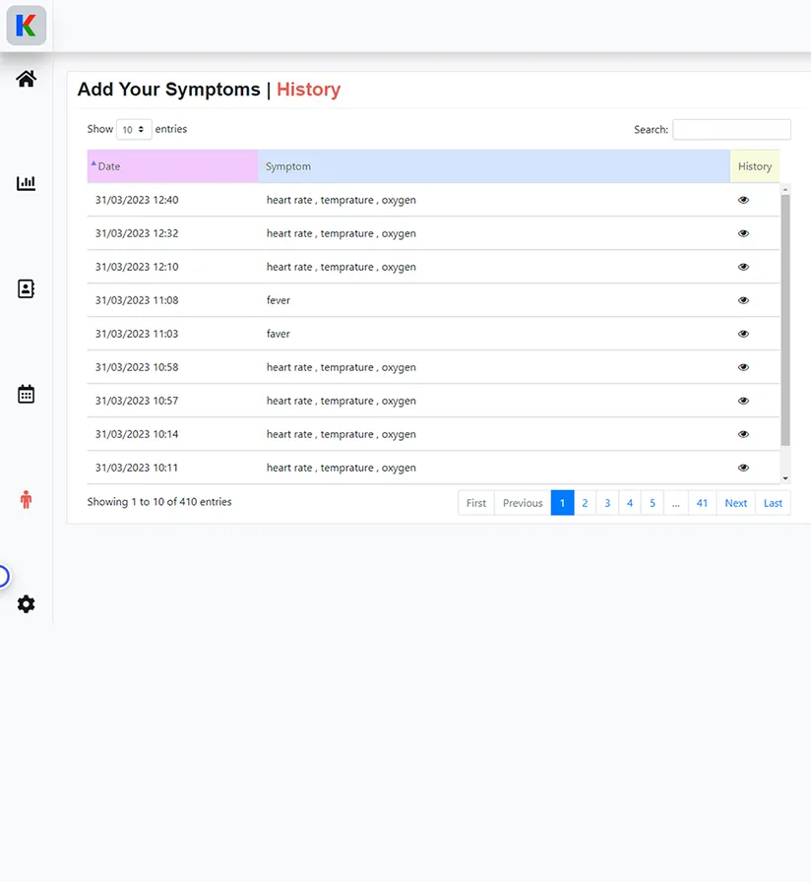The width and height of the screenshot is (811, 882).
Task: View details eye for the faver row
Action: (x=743, y=334)
